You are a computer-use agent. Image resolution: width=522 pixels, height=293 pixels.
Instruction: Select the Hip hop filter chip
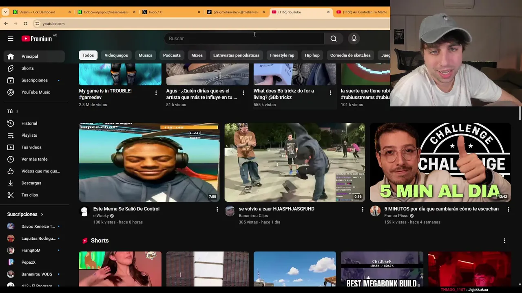click(x=312, y=55)
